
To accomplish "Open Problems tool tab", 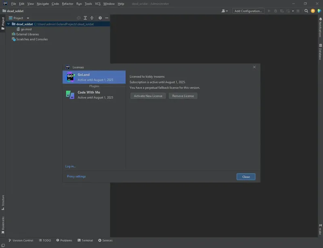I will pyautogui.click(x=64, y=240).
